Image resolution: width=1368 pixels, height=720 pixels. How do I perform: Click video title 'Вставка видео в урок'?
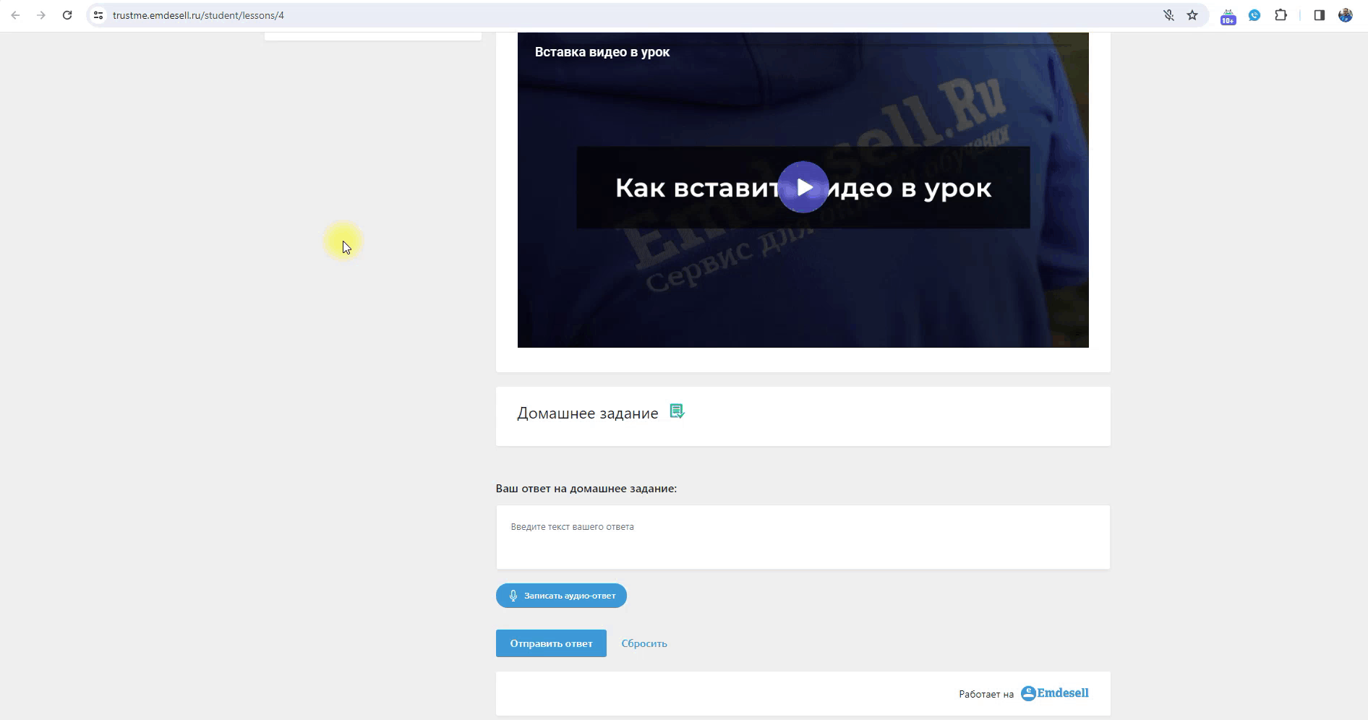click(602, 52)
